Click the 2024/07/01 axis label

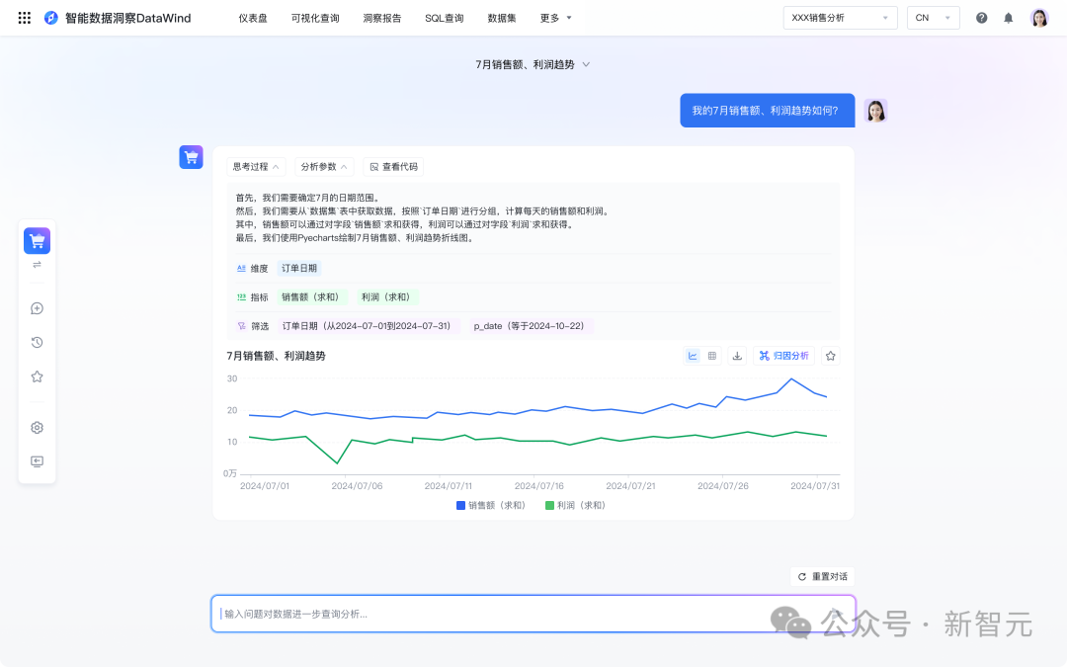pyautogui.click(x=265, y=486)
